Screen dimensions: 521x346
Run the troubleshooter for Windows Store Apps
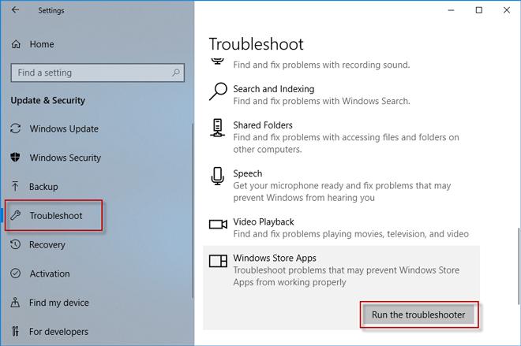(419, 314)
